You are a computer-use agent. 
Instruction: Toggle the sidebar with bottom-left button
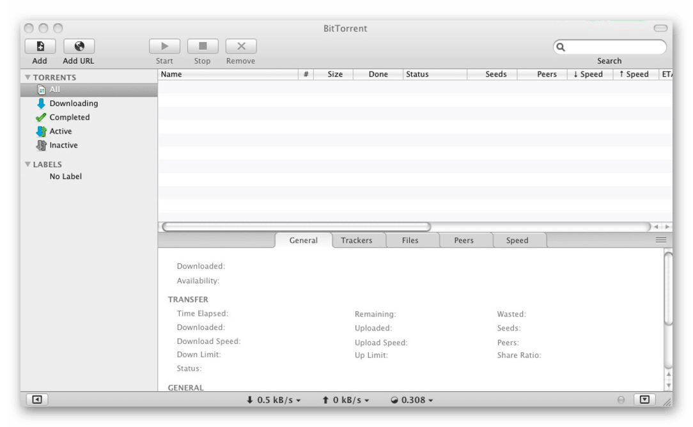pyautogui.click(x=37, y=400)
